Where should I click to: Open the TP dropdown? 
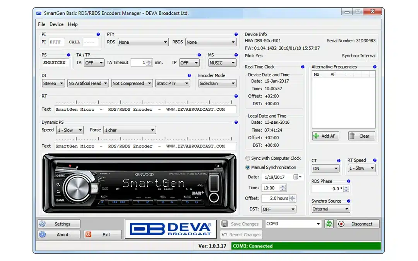click(189, 63)
